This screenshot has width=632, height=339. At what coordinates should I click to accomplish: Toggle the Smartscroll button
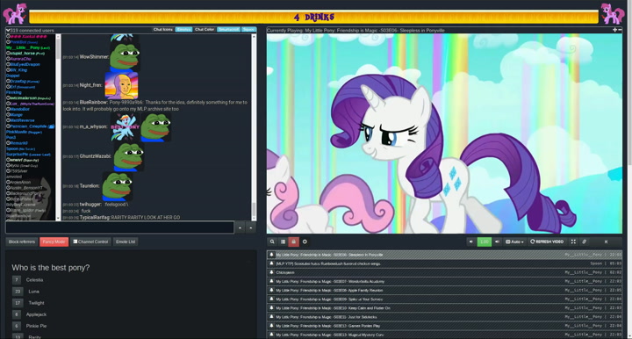(x=229, y=30)
